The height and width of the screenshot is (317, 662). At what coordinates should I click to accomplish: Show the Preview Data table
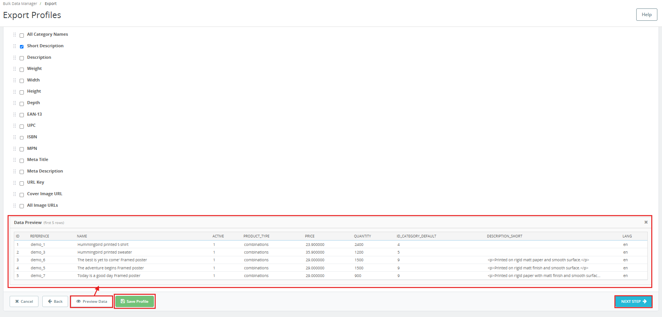[92, 301]
